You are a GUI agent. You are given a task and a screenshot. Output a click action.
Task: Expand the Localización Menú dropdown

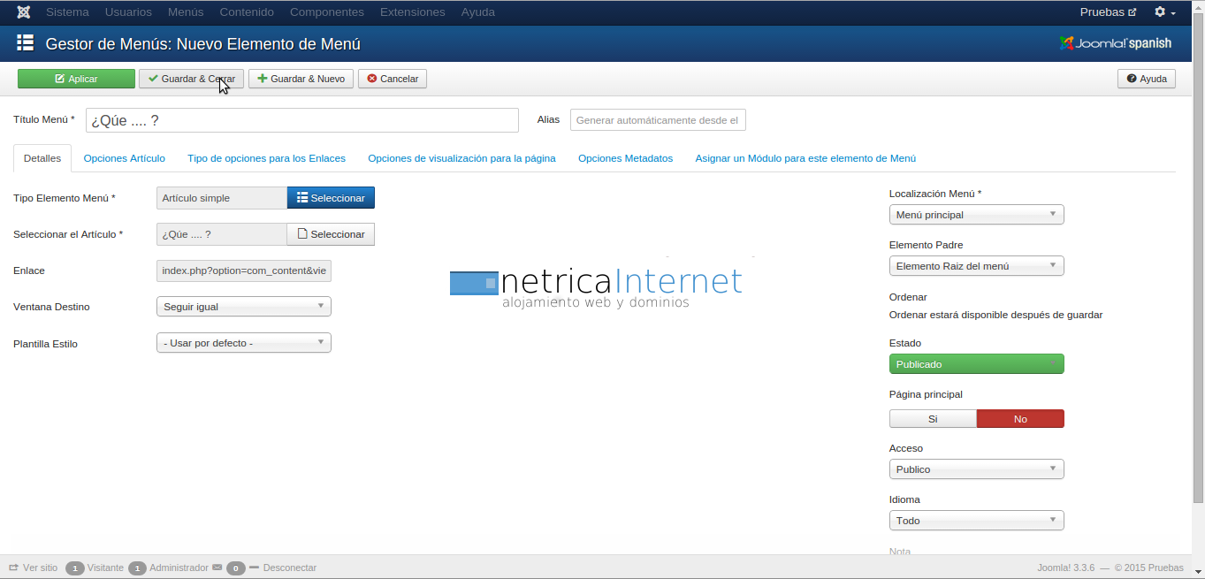tap(976, 215)
